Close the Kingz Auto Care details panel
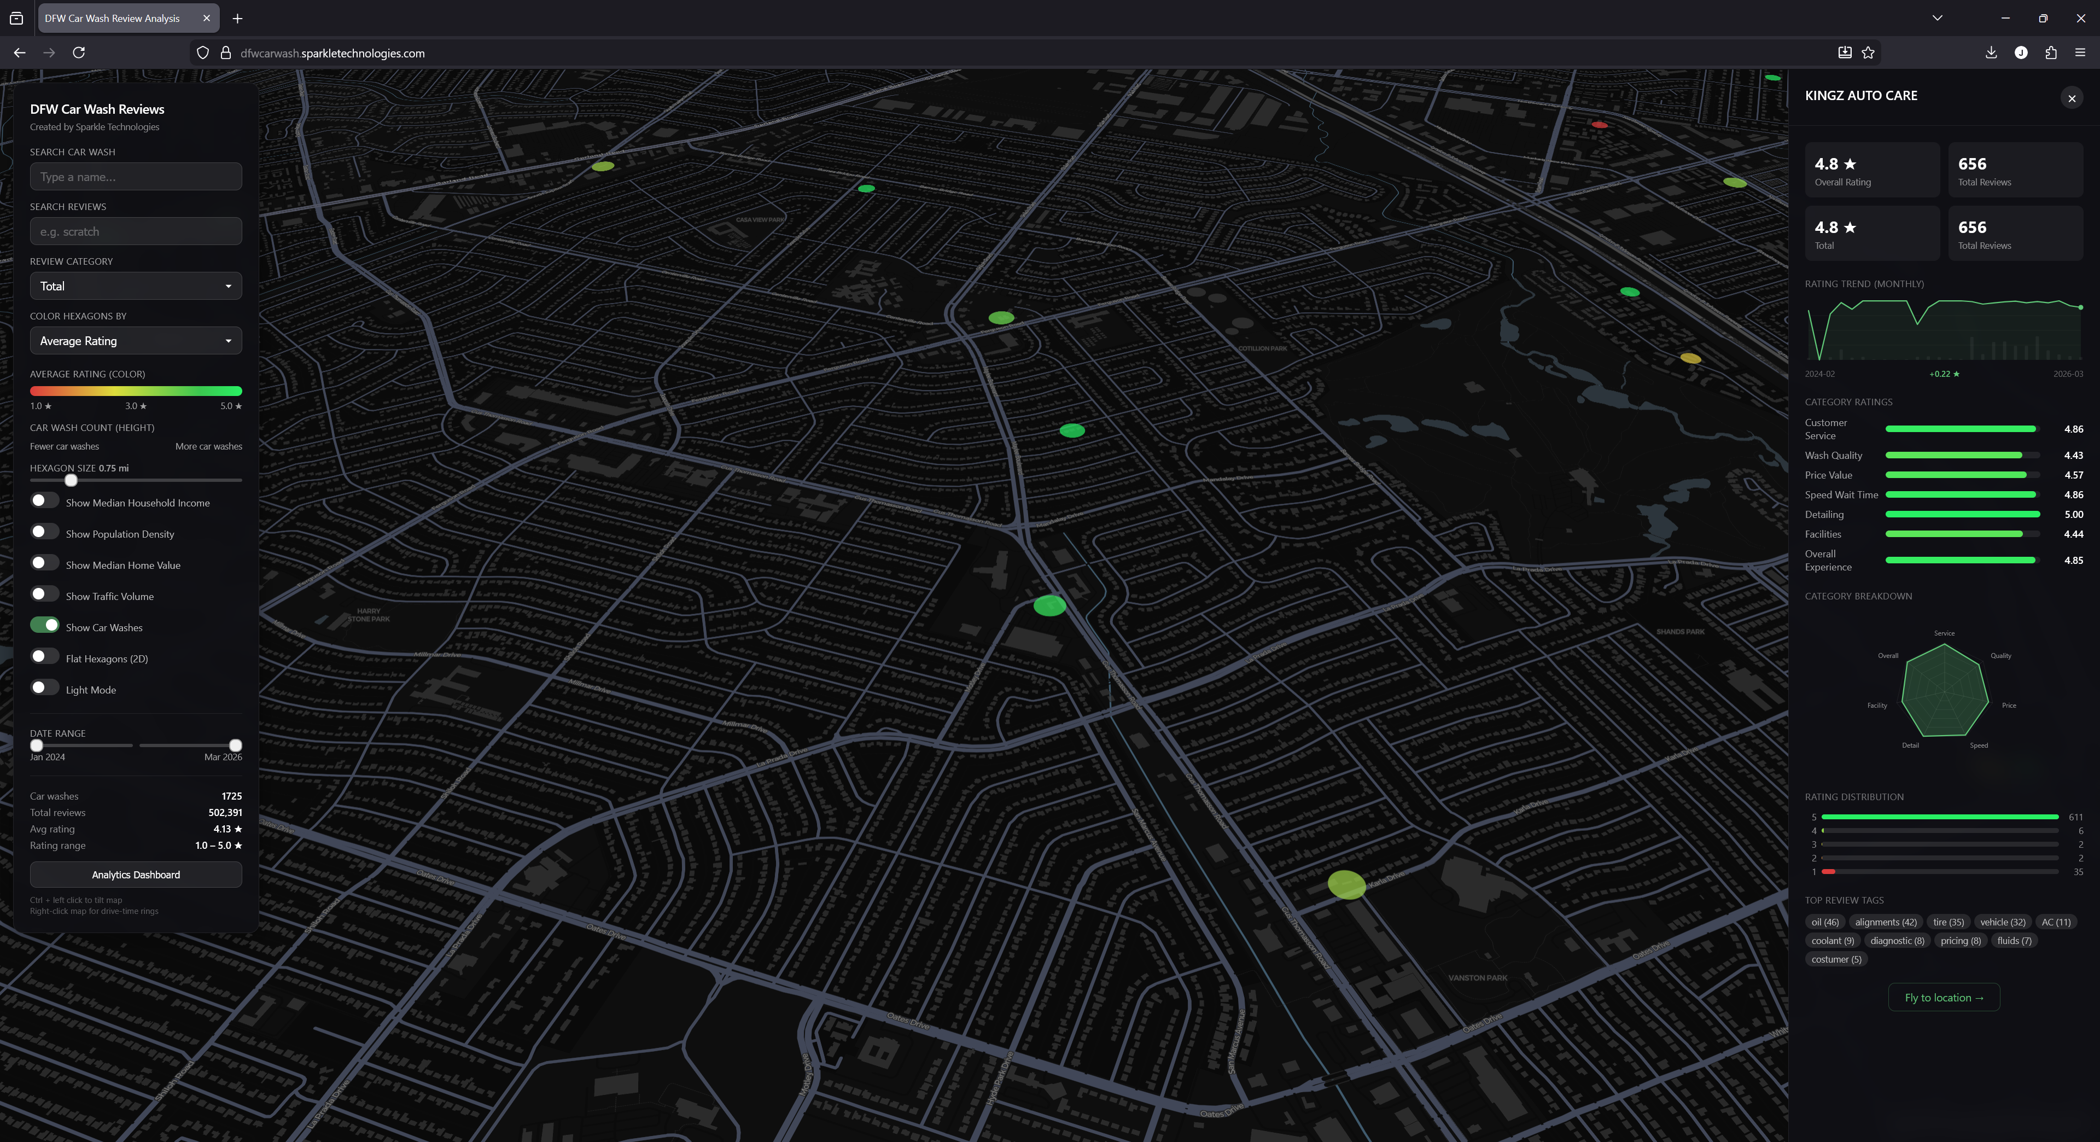 pos(2072,98)
